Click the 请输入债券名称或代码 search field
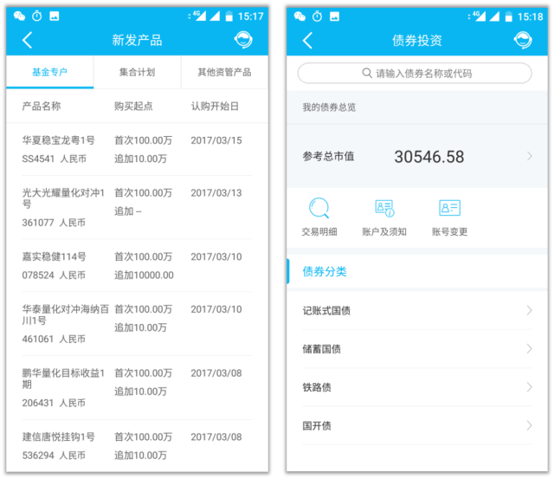The width and height of the screenshot is (554, 479). (415, 73)
